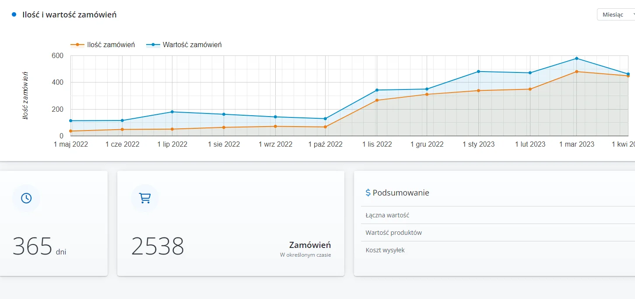Click the orange data point at 1 lis 2022
This screenshot has width=635, height=299.
[377, 100]
